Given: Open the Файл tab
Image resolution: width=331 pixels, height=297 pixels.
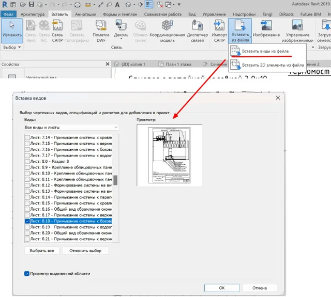Looking at the screenshot, I should click(x=8, y=14).
